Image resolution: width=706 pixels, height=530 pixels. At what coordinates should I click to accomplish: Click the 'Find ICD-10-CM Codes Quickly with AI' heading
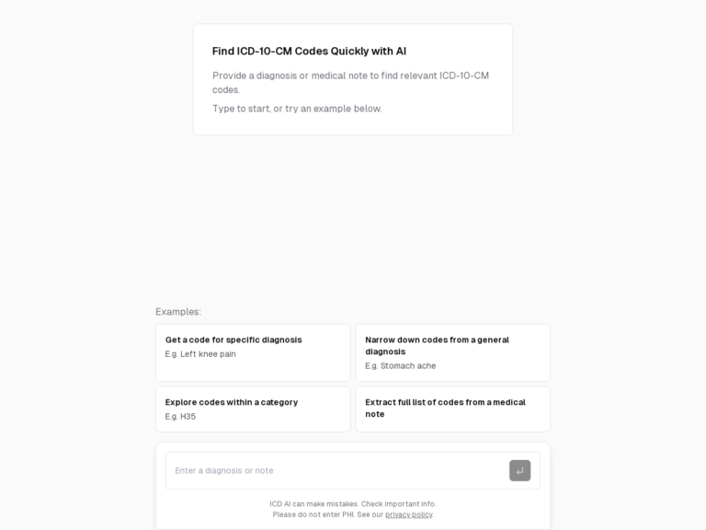(x=309, y=52)
